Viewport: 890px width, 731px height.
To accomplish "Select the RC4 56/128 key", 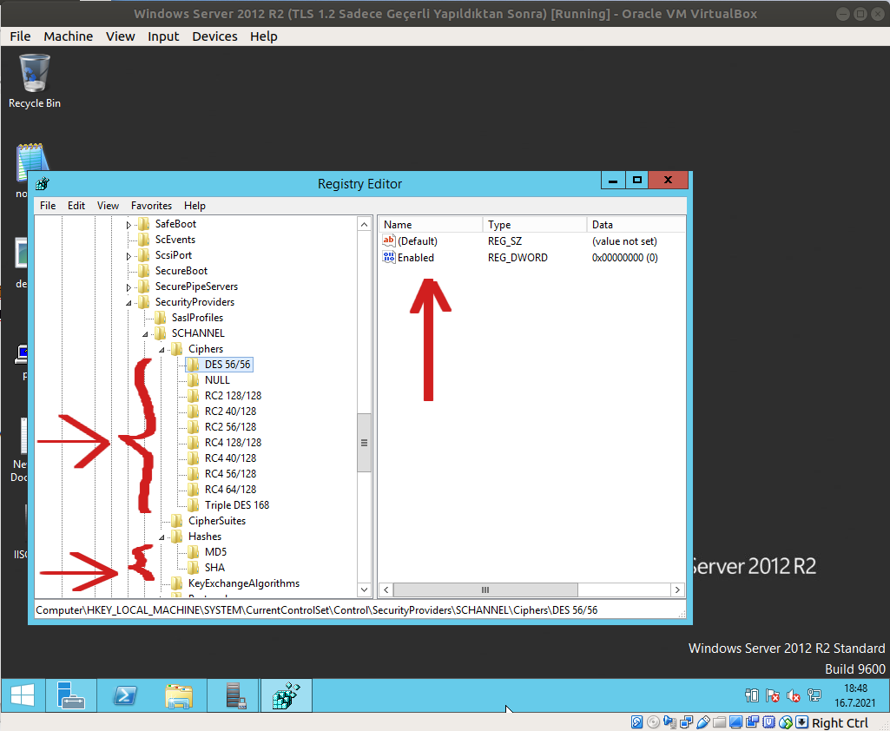I will [230, 474].
